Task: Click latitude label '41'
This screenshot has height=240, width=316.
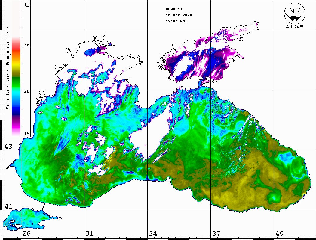Action: [x=8, y=206]
